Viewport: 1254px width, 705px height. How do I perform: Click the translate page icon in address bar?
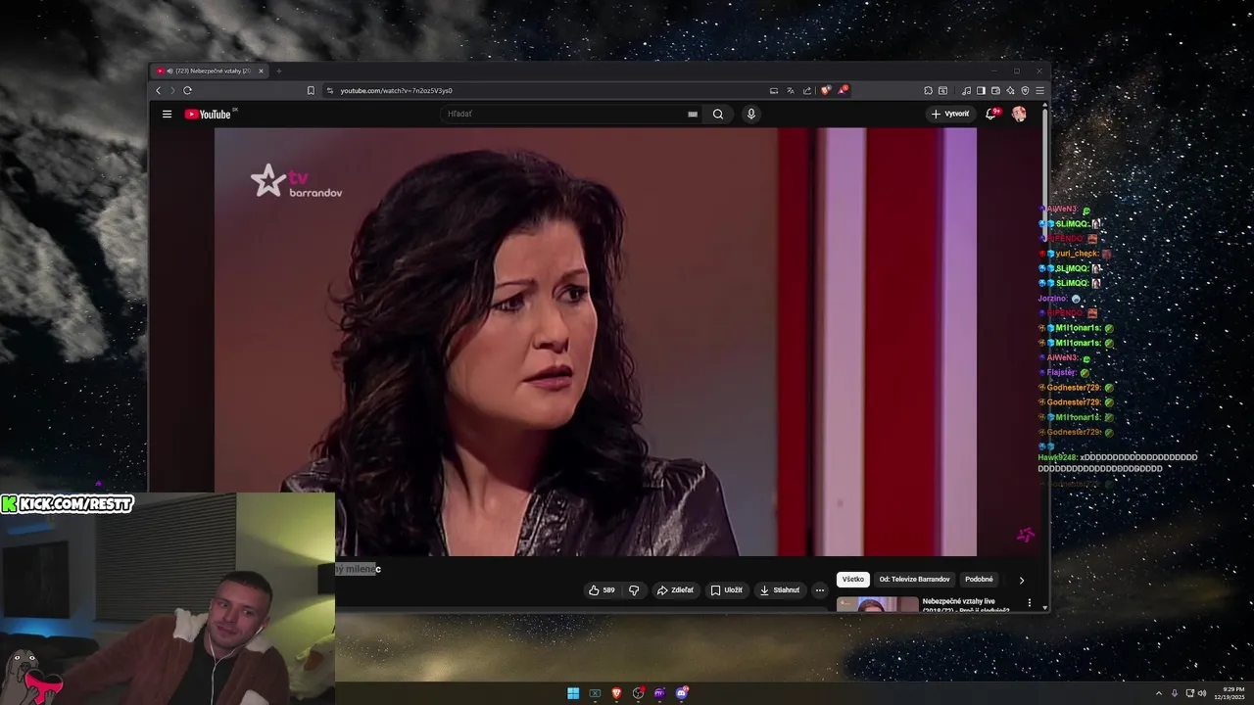point(791,90)
